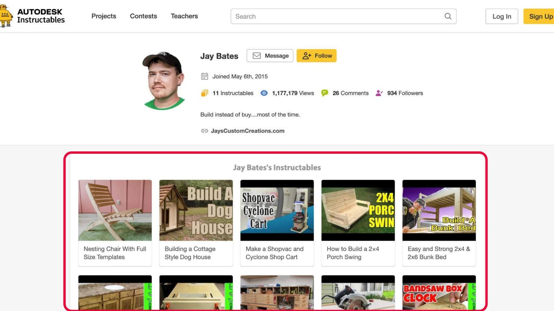Click Make a Shopvac and Cyclone Shop Cart title
Image resolution: width=554 pixels, height=311 pixels.
(275, 253)
